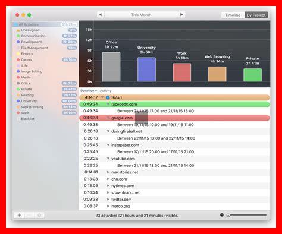Screen dimensions: 282x234
Task: Click the green Private chart bar
Action: coord(252,75)
